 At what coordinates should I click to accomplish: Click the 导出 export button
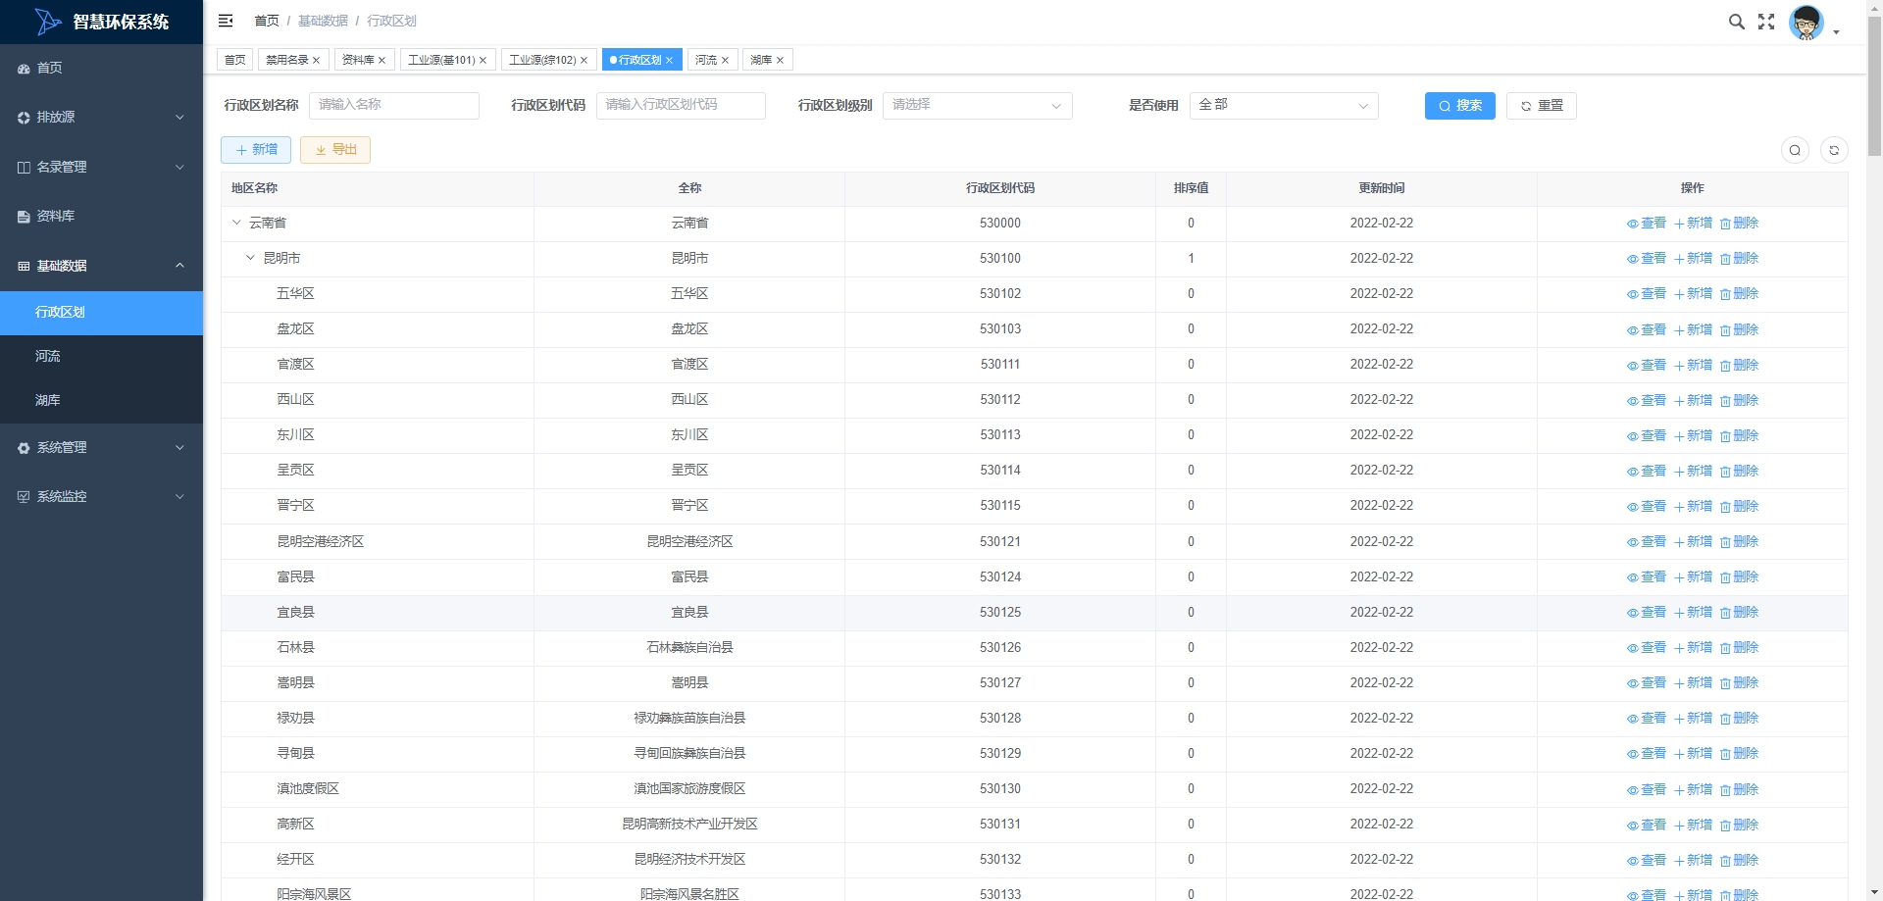335,150
